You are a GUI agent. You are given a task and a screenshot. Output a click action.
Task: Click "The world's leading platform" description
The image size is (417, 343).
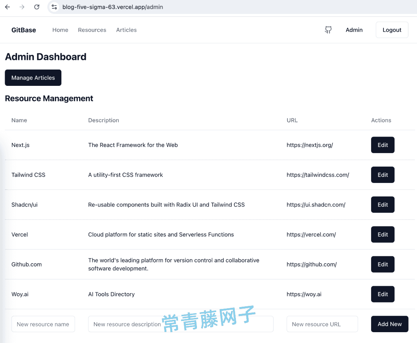(x=174, y=264)
